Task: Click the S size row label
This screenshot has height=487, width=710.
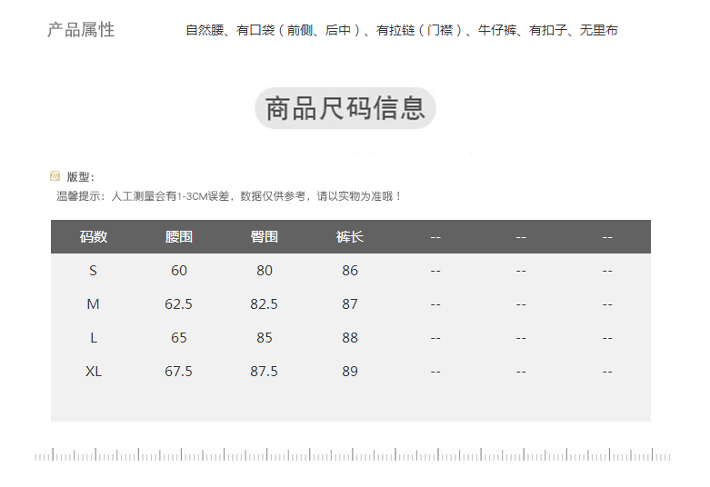Action: tap(93, 271)
